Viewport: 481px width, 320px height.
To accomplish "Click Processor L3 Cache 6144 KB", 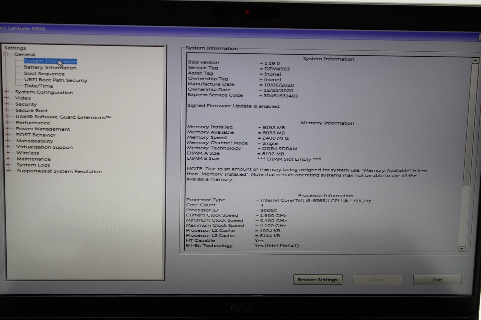I will point(270,236).
